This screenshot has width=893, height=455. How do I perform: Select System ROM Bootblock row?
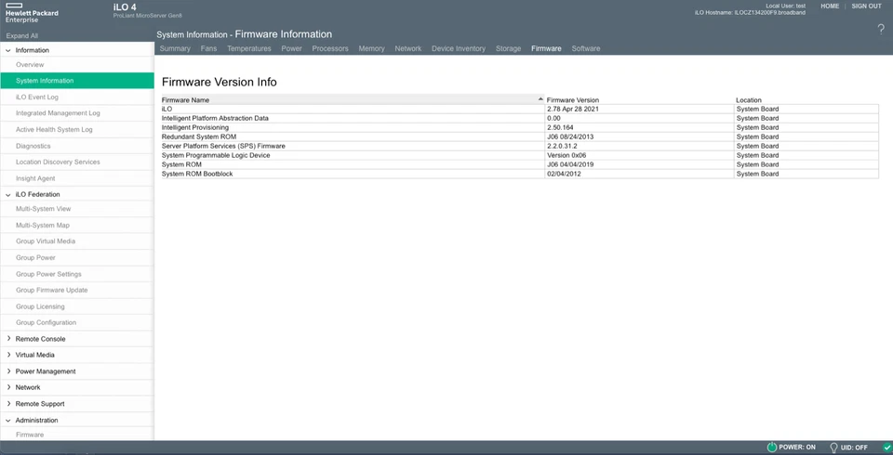click(x=520, y=174)
